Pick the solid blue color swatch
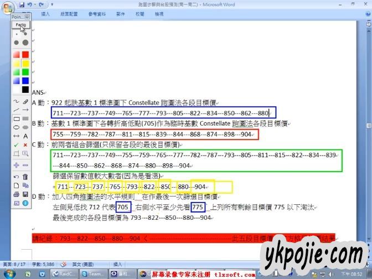Screen dimensions: 372x279 pyautogui.click(x=25, y=80)
